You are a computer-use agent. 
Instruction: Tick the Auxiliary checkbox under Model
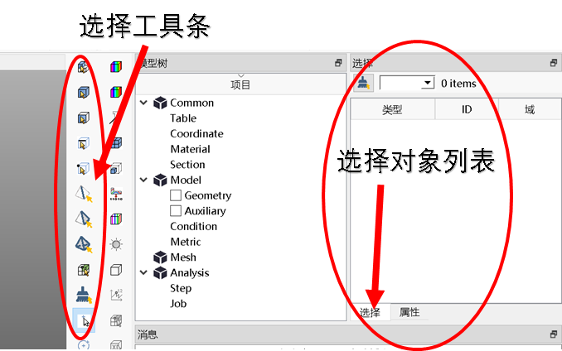pos(176,211)
